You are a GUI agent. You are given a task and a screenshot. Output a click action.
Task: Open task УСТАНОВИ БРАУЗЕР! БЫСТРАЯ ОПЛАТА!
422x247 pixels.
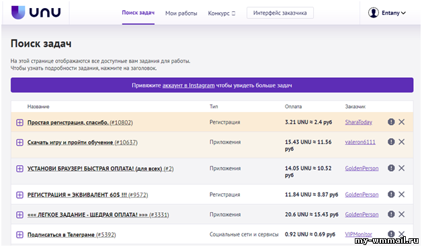[100, 168]
